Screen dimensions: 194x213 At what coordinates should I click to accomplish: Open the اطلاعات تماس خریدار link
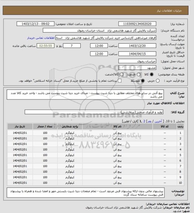pyautogui.click(x=41, y=38)
